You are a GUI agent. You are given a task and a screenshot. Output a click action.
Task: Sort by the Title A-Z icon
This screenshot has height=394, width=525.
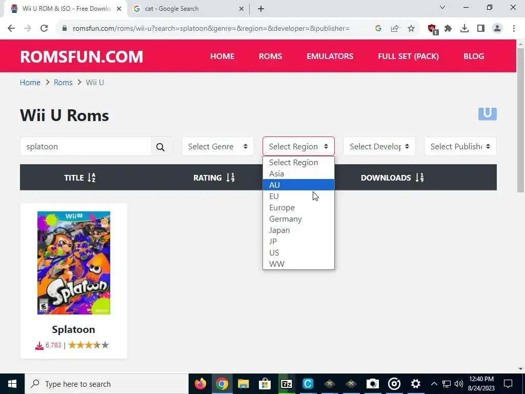coord(92,178)
